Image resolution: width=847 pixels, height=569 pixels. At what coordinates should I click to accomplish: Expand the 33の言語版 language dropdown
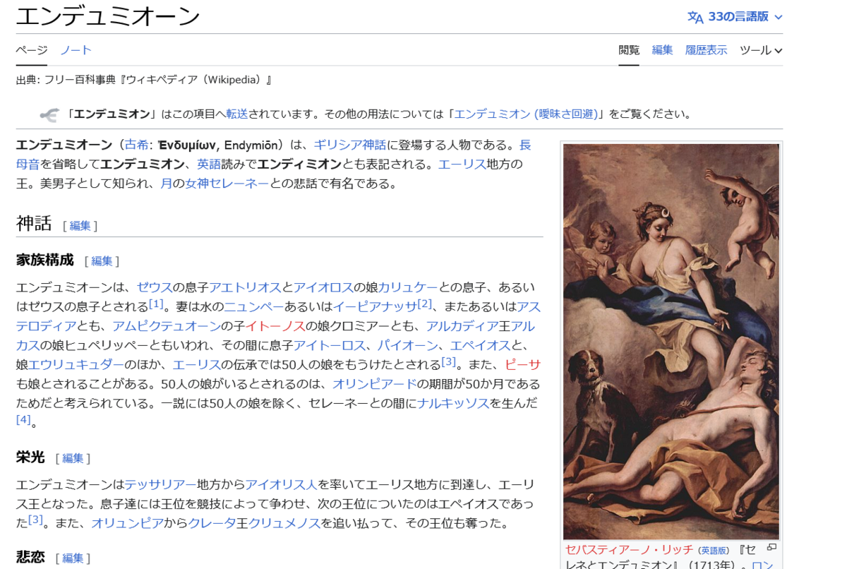coord(735,17)
